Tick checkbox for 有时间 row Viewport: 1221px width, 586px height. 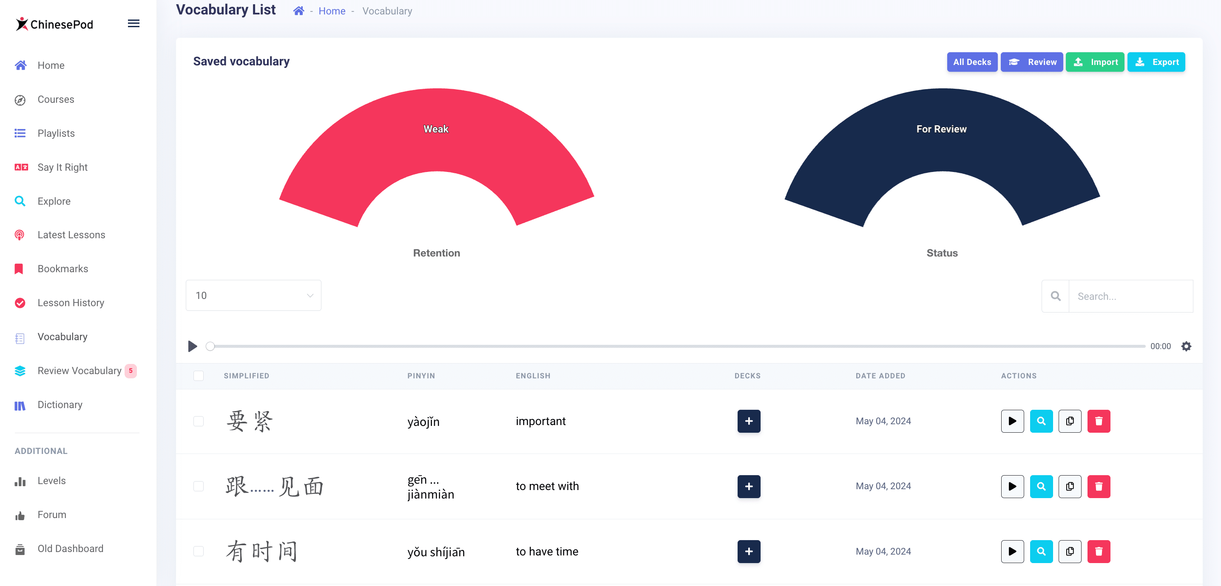[199, 551]
